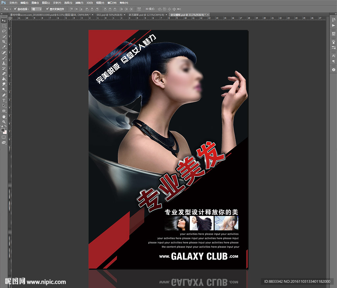The height and width of the screenshot is (288, 337).
Task: Click the 3D rotate mode icon
Action: point(160,9)
